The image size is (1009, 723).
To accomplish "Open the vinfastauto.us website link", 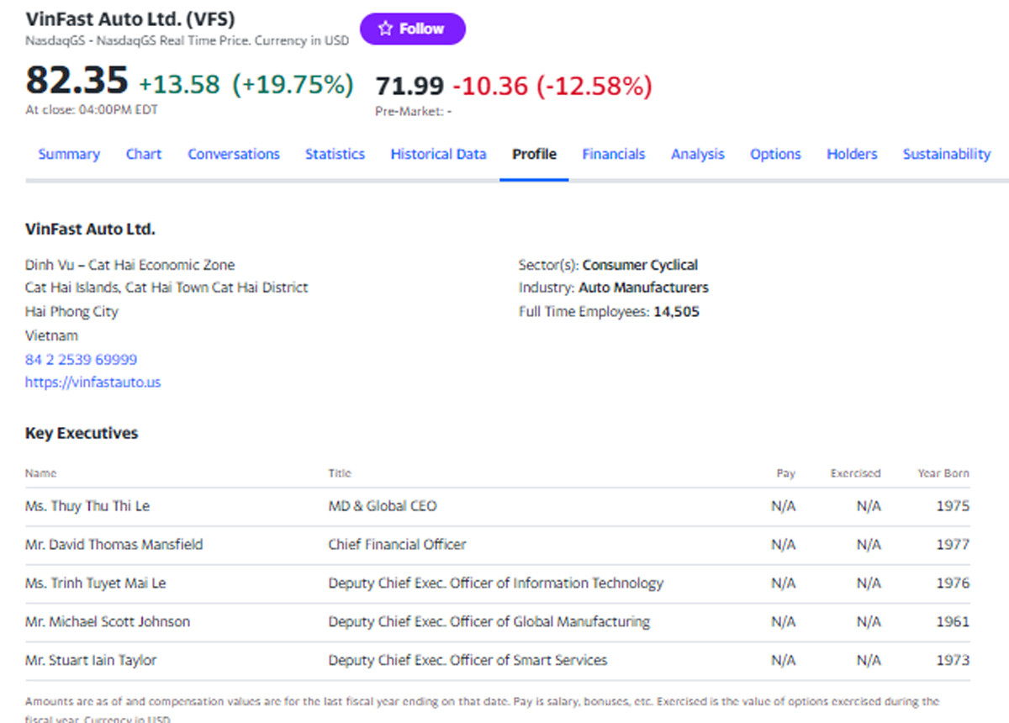I will 92,383.
